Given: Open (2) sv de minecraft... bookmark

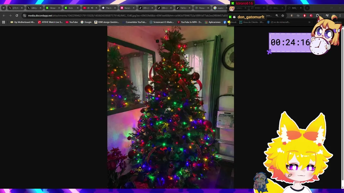Looking at the screenshot, I should (278, 22).
